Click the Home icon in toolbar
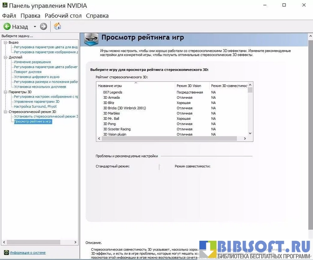The height and width of the screenshot is (260, 313). 57,27
